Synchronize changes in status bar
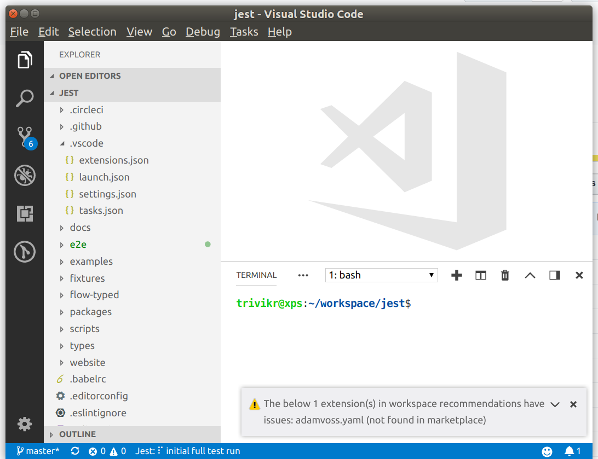598x459 pixels. point(75,451)
